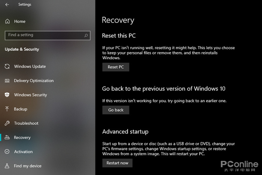Select the Troubleshoot label in sidebar
This screenshot has height=175, width=262.
pyautogui.click(x=26, y=123)
